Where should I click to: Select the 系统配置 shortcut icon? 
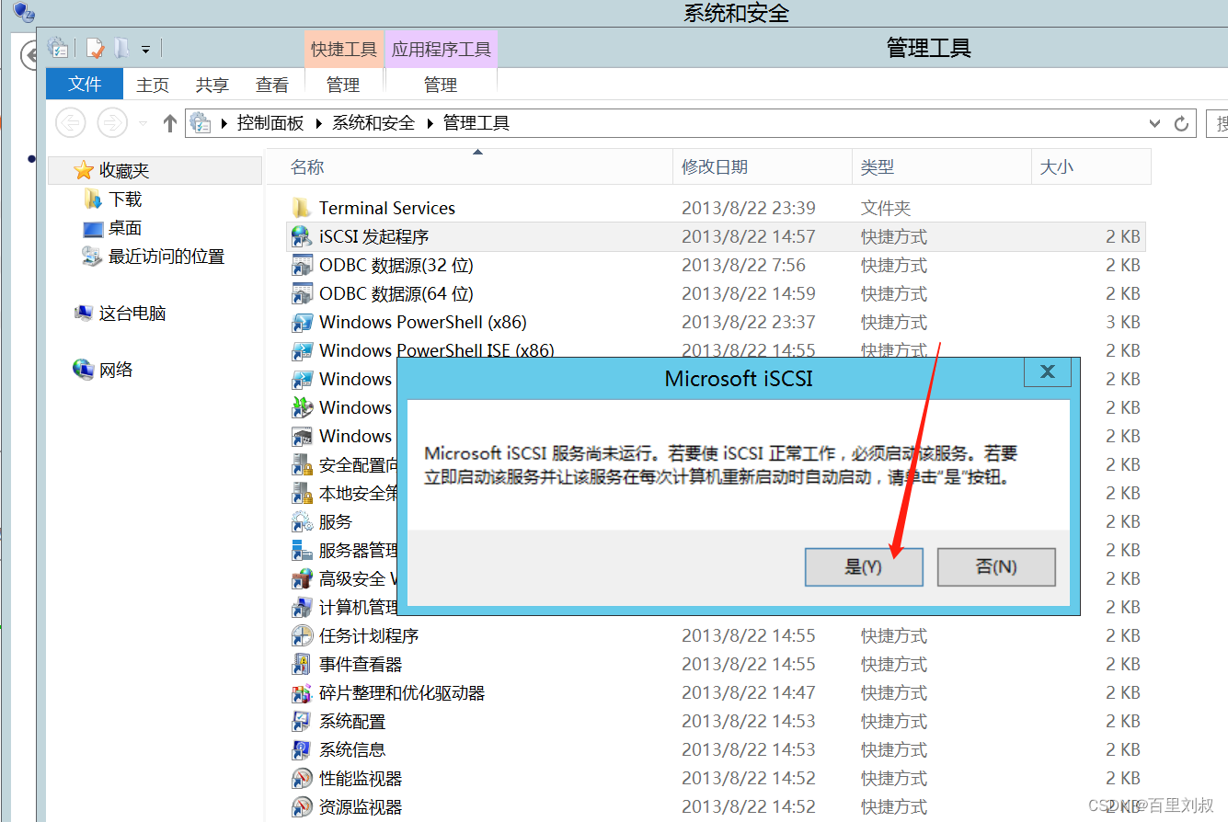point(302,721)
